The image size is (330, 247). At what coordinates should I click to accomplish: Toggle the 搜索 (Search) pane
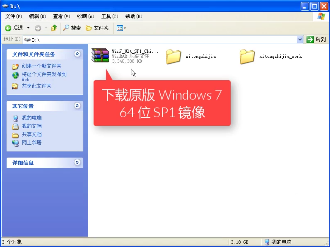[x=72, y=28]
